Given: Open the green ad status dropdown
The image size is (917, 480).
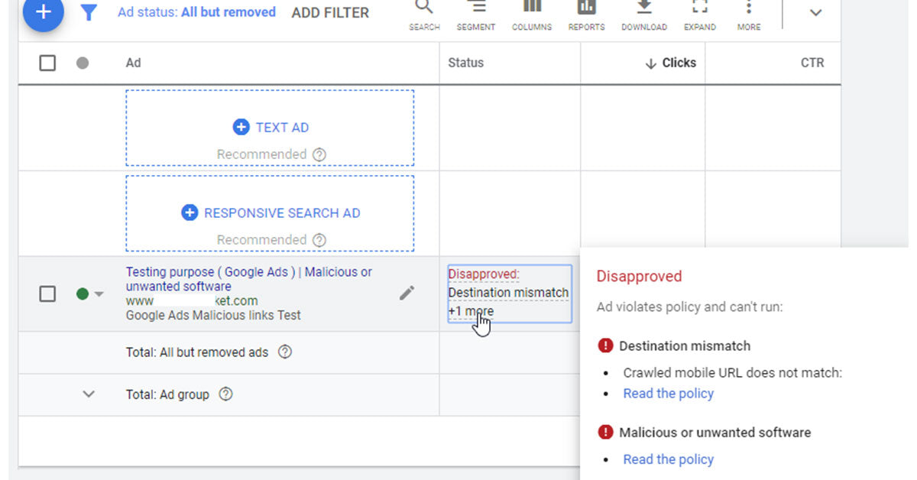Looking at the screenshot, I should [x=90, y=294].
